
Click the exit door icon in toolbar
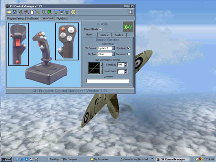pos(132,12)
